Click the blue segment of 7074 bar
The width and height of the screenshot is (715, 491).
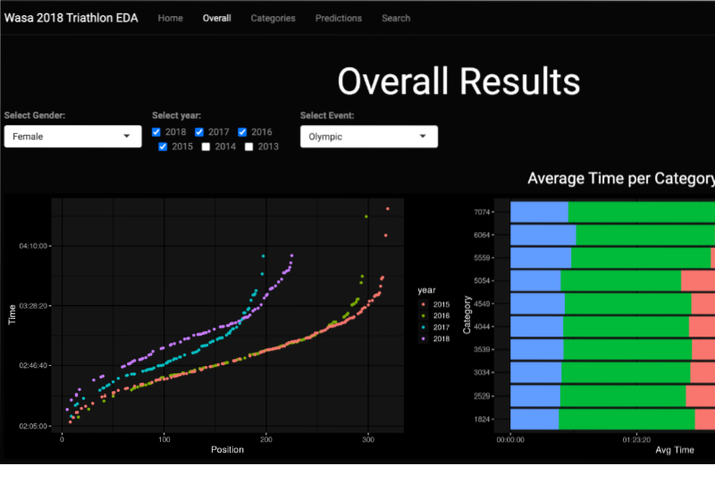click(538, 212)
